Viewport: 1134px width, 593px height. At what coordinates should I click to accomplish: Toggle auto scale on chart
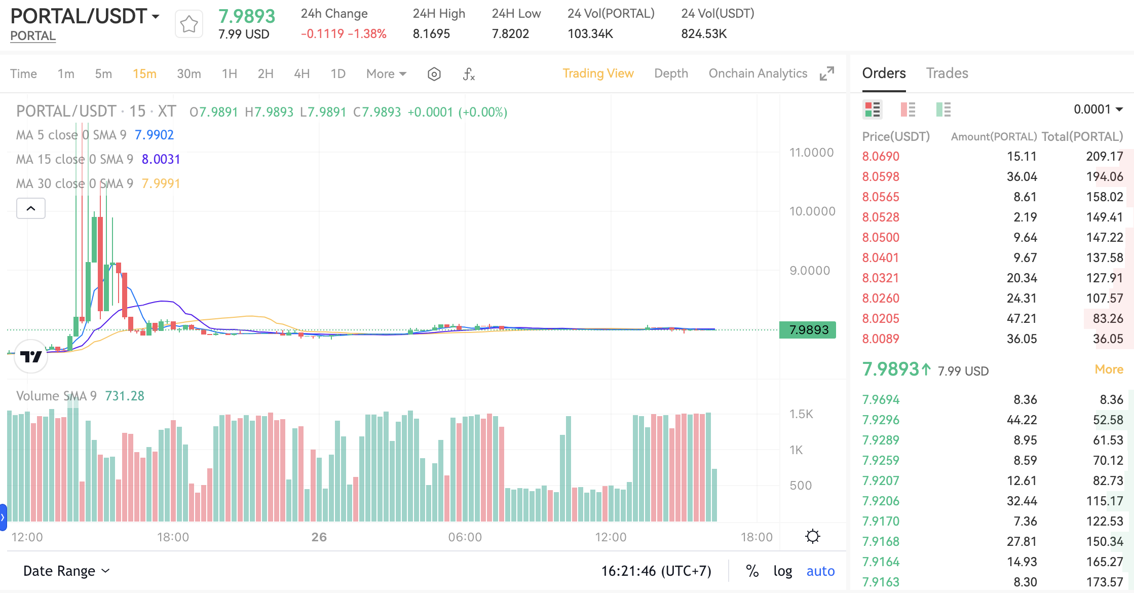click(x=820, y=571)
